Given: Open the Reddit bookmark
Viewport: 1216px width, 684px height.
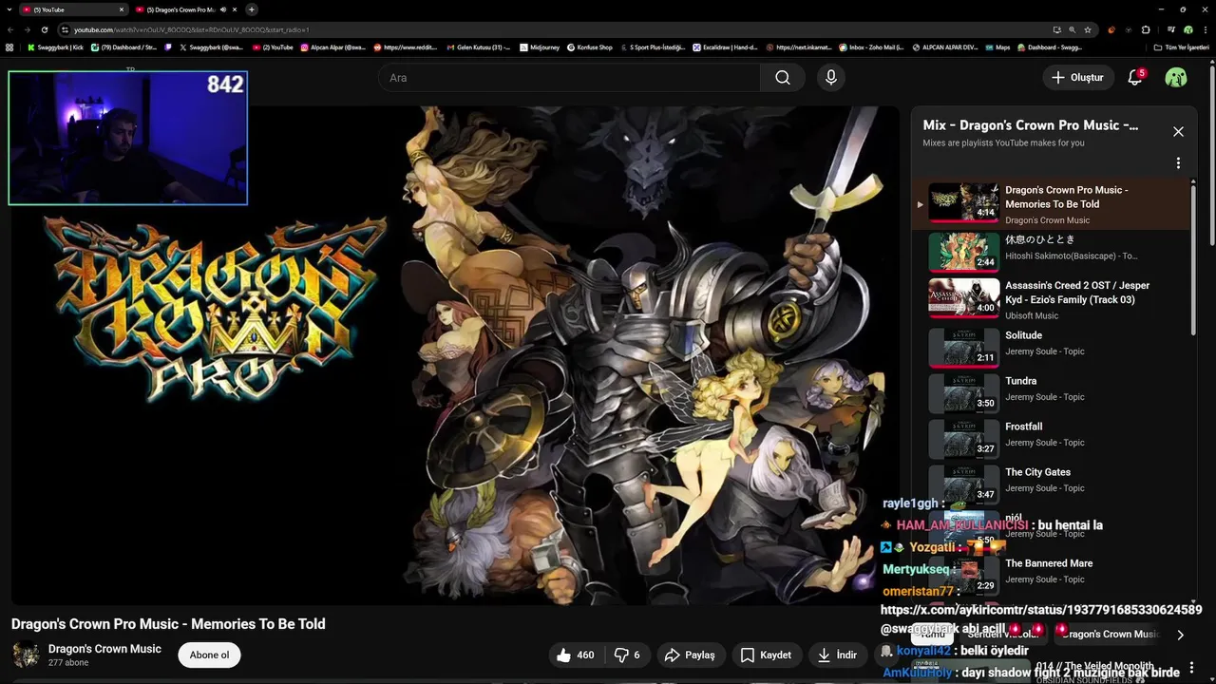Looking at the screenshot, I should 405,47.
